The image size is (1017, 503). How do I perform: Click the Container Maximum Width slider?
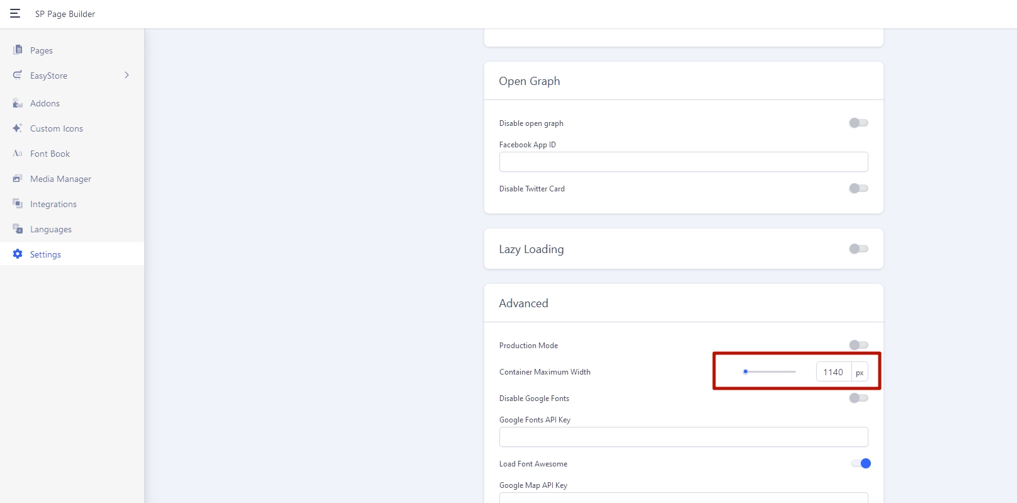tap(770, 371)
